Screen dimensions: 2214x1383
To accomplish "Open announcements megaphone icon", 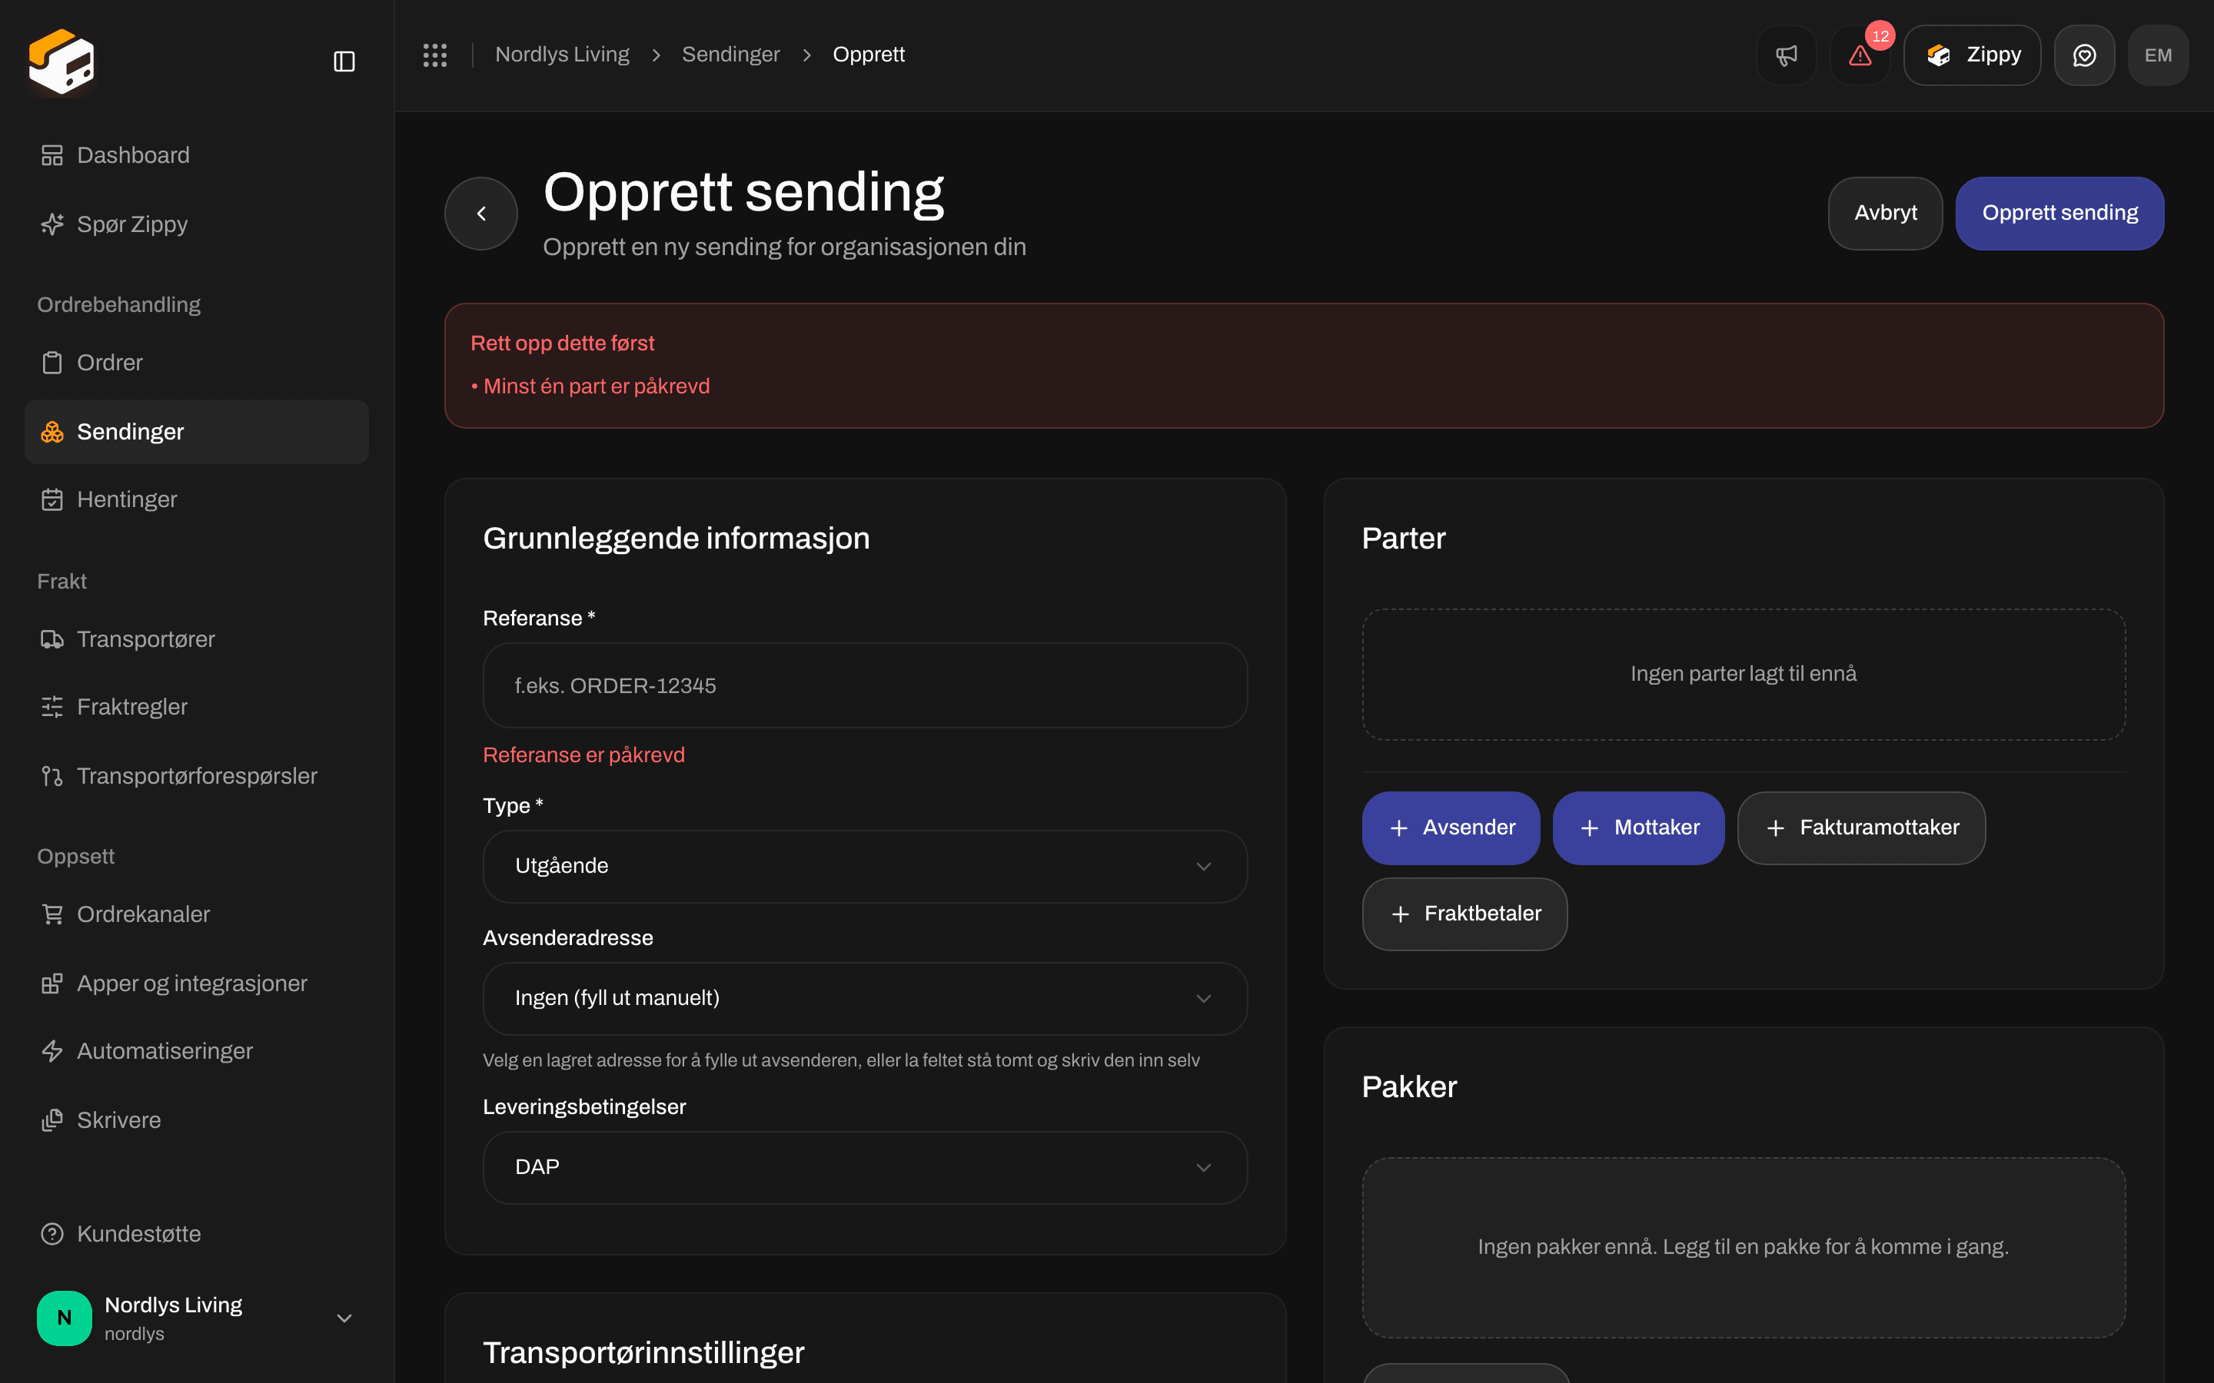I will click(x=1786, y=55).
